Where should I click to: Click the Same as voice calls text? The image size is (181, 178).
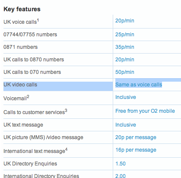(139, 85)
